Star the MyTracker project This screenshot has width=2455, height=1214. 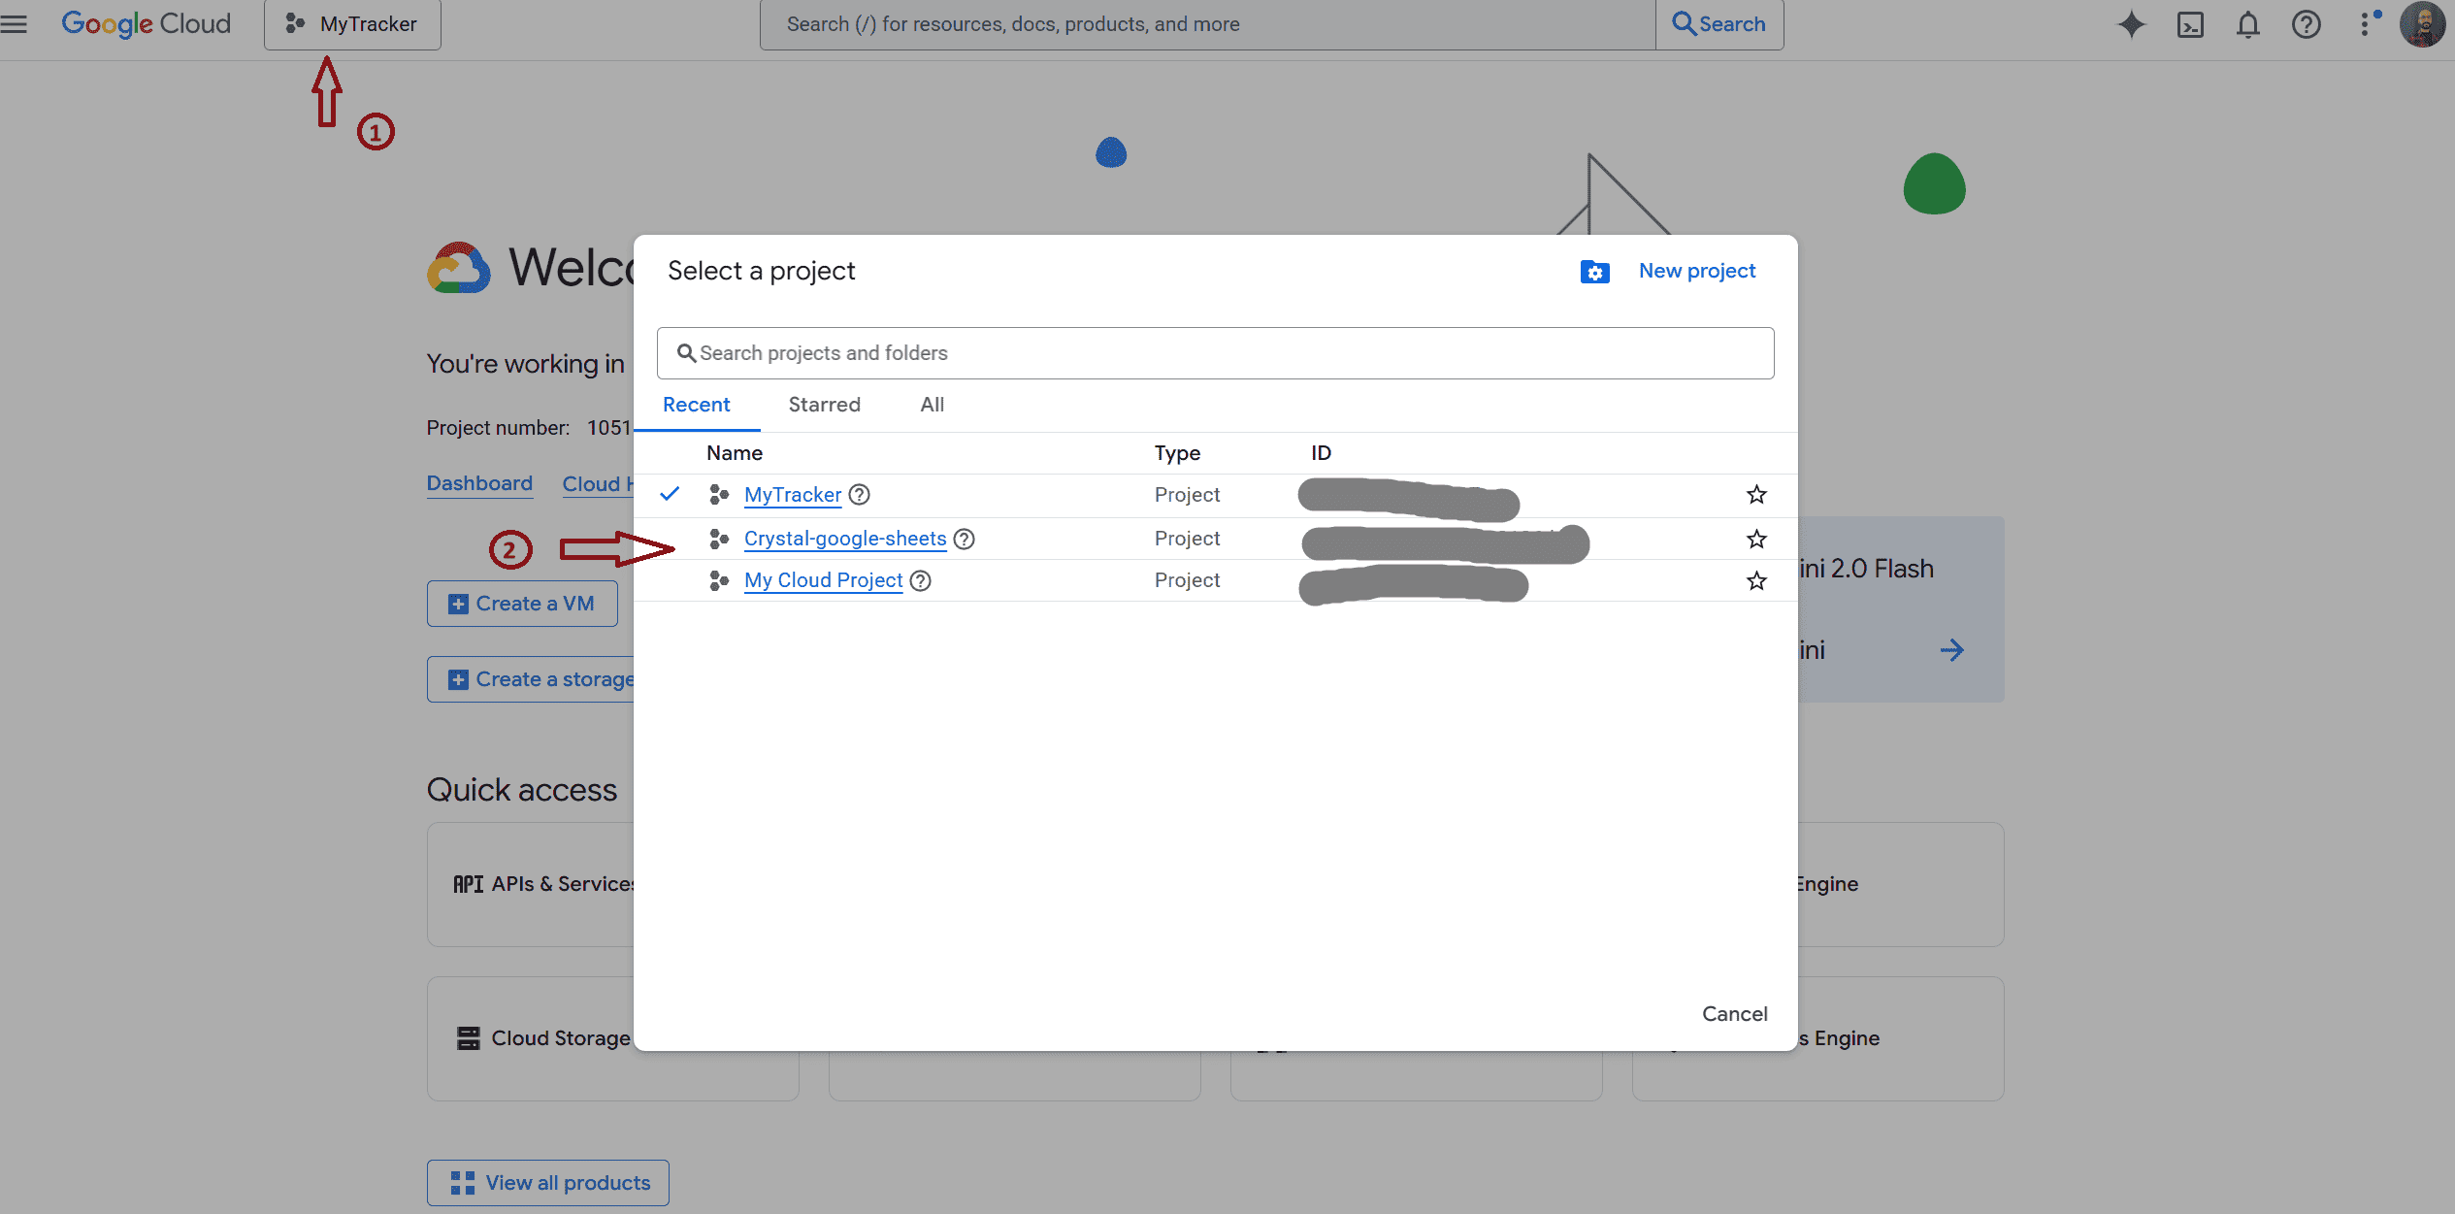(1756, 495)
